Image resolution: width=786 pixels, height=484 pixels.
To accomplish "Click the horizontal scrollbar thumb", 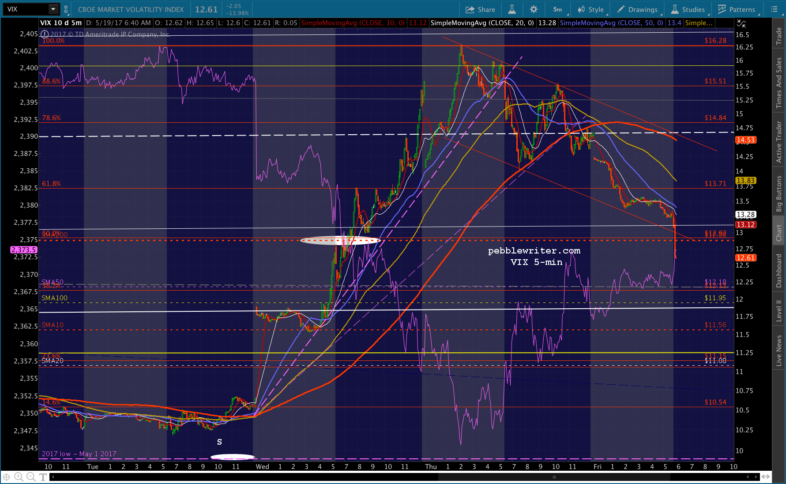I will 554,477.
